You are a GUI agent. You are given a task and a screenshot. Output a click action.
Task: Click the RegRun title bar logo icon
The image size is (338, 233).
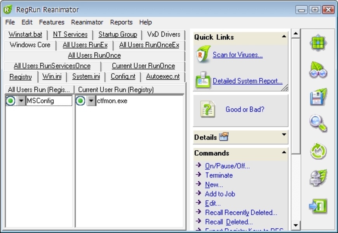point(8,9)
